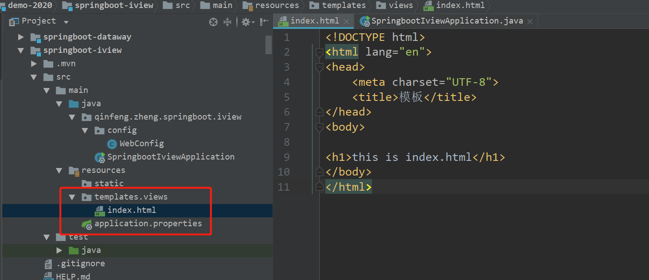Click the resources folder icon
This screenshot has width=649, height=280.
tap(74, 171)
